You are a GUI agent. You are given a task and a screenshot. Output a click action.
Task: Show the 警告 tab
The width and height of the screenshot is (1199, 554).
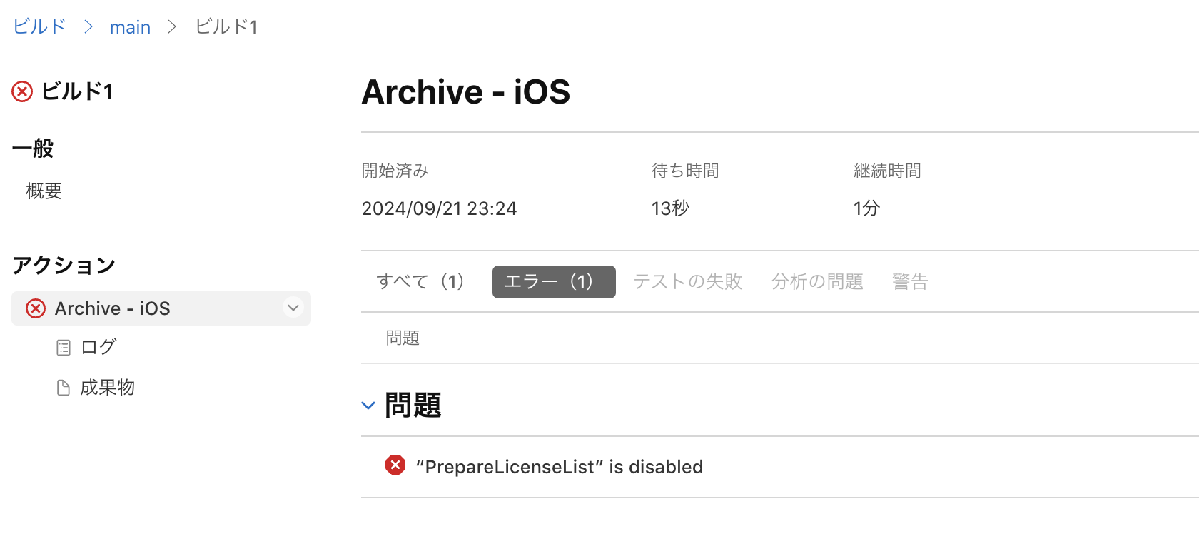910,282
